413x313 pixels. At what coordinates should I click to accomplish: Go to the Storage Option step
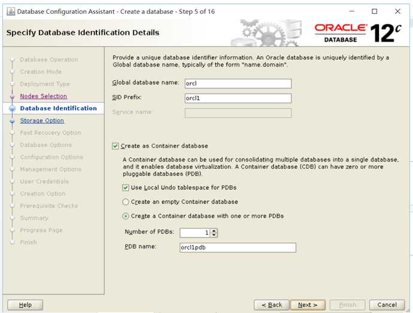pyautogui.click(x=42, y=120)
